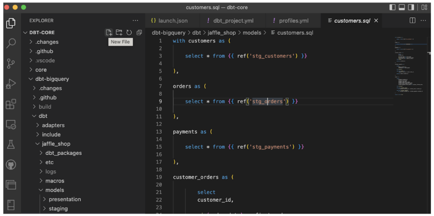This screenshot has height=216, width=434.
Task: Expand the staging folder
Action: (58, 209)
